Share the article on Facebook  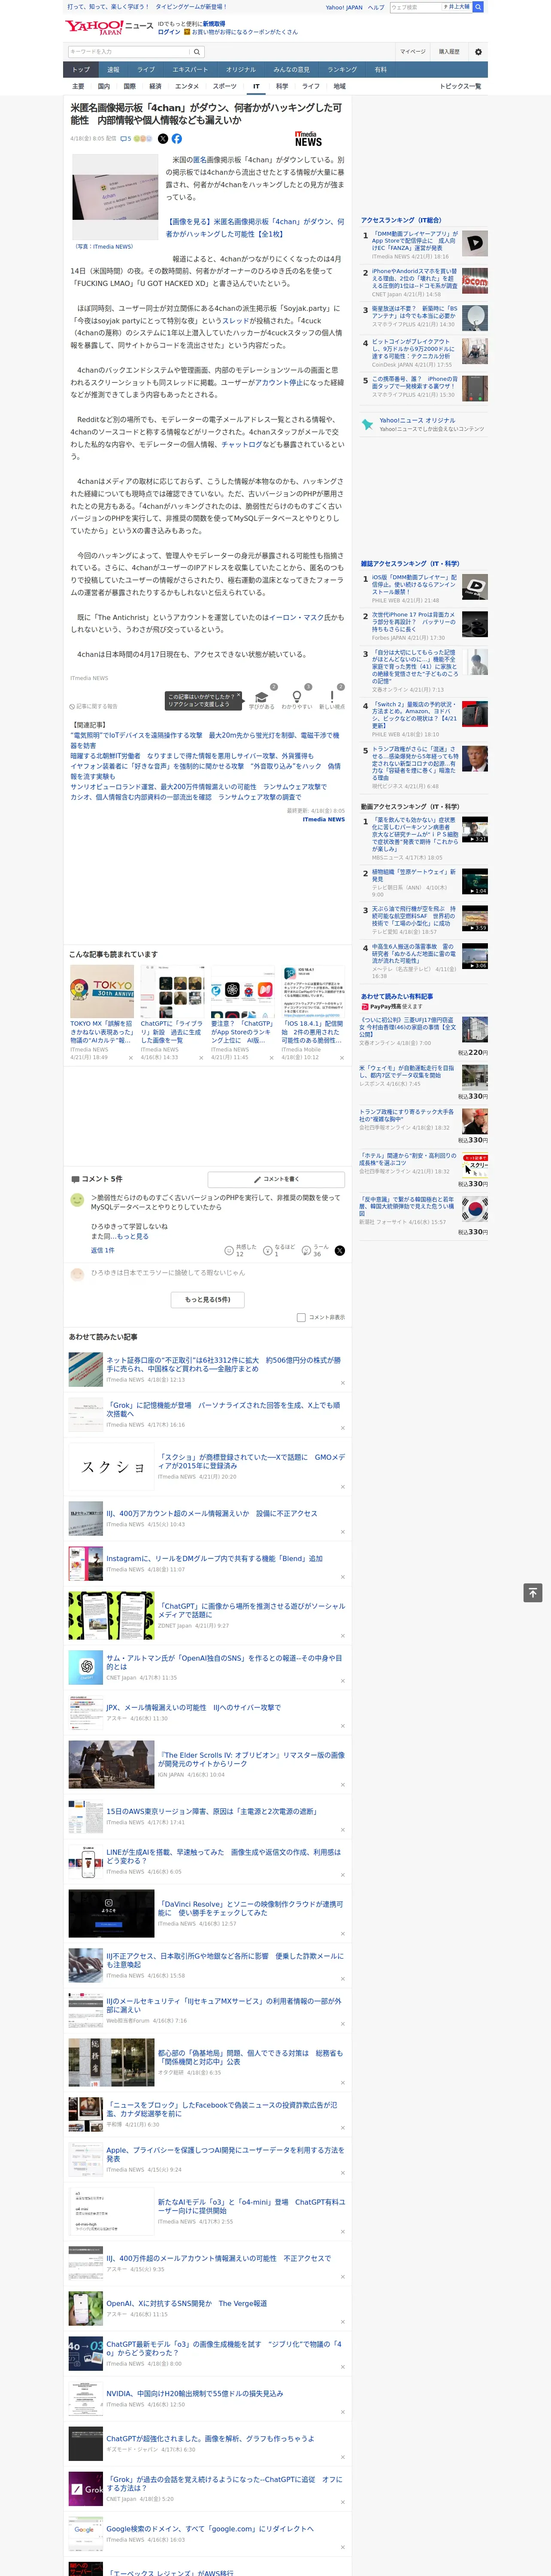tap(177, 139)
